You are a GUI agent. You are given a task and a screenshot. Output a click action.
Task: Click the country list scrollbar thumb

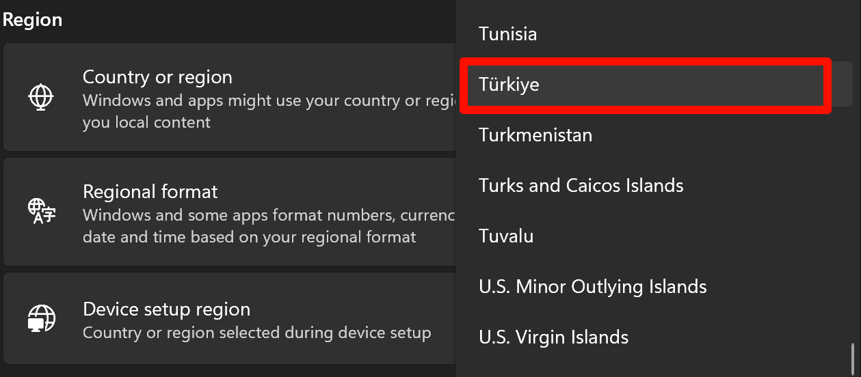852,358
